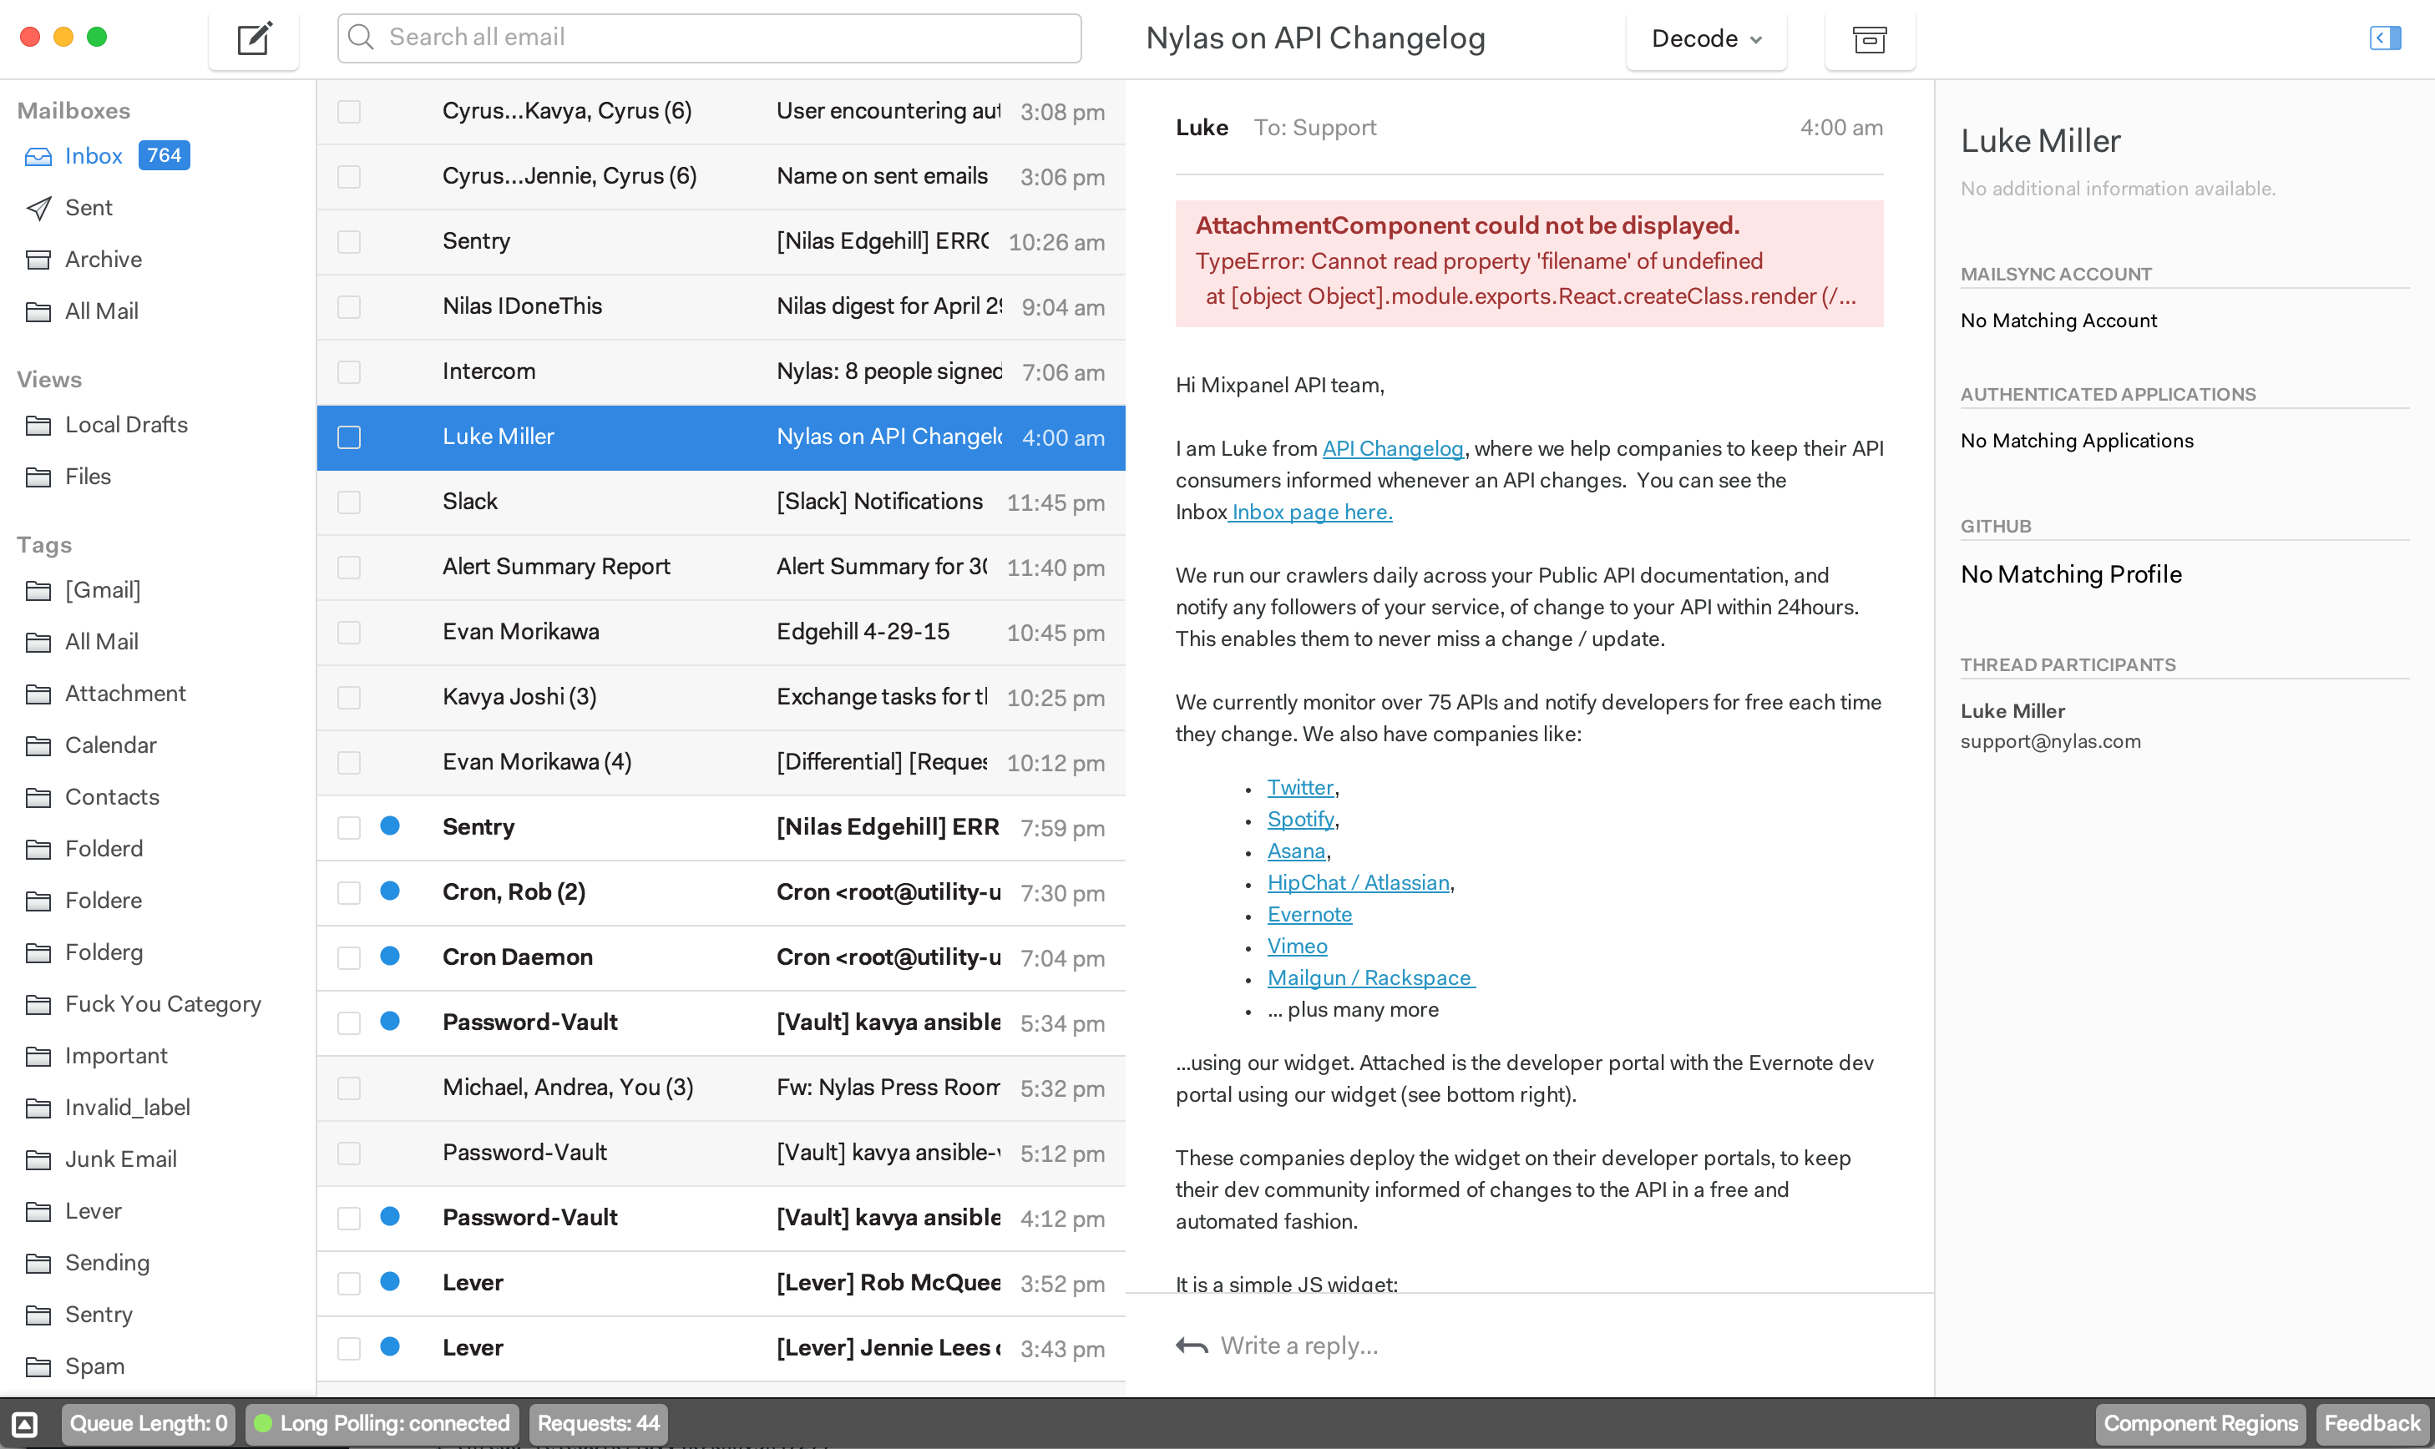The height and width of the screenshot is (1449, 2435).
Task: Open the Sent mailbox
Action: tap(88, 208)
